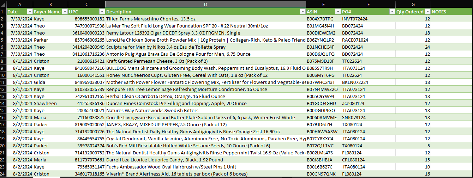Screen dimensions: 473x178
Task: Select the BULLDOG Mens Skincare description cell
Action: click(x=205, y=68)
